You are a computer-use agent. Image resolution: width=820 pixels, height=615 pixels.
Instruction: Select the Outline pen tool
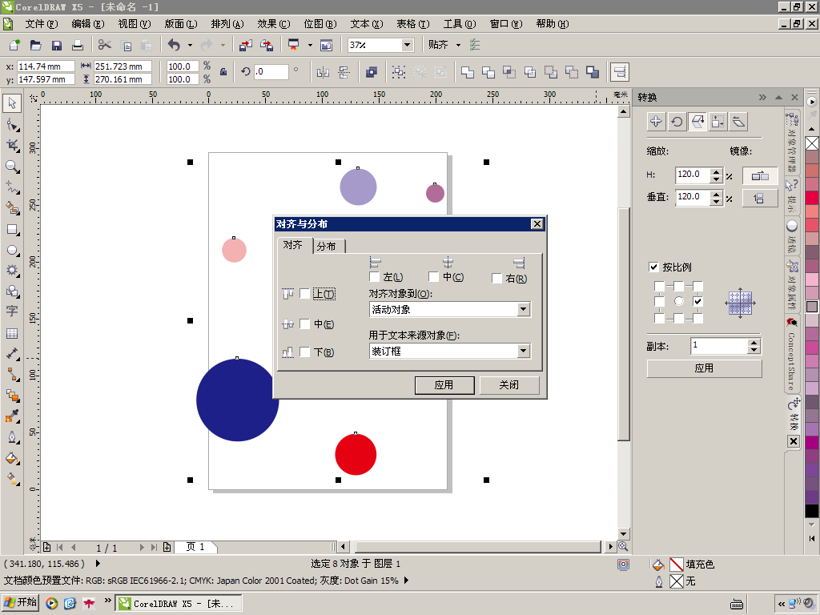[x=12, y=437]
